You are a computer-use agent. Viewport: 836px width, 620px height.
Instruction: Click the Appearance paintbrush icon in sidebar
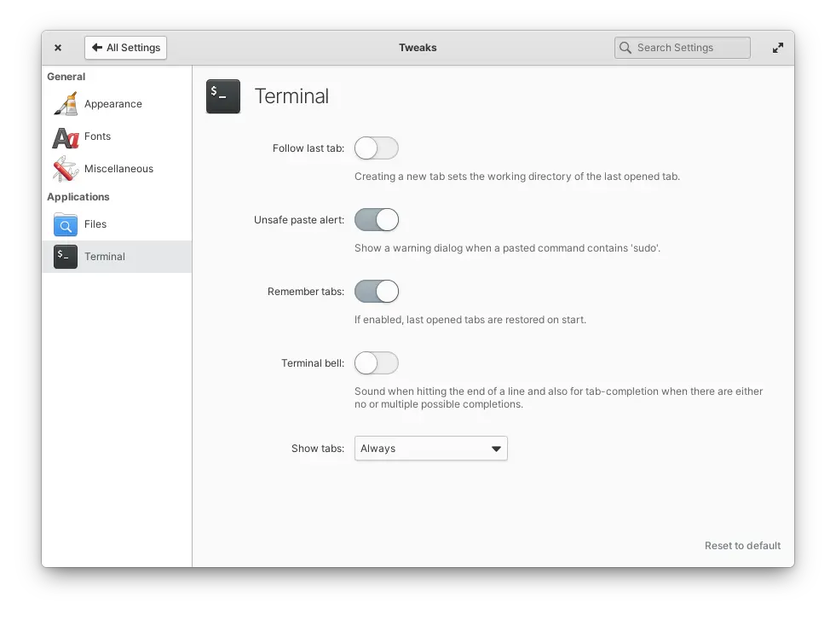click(65, 104)
